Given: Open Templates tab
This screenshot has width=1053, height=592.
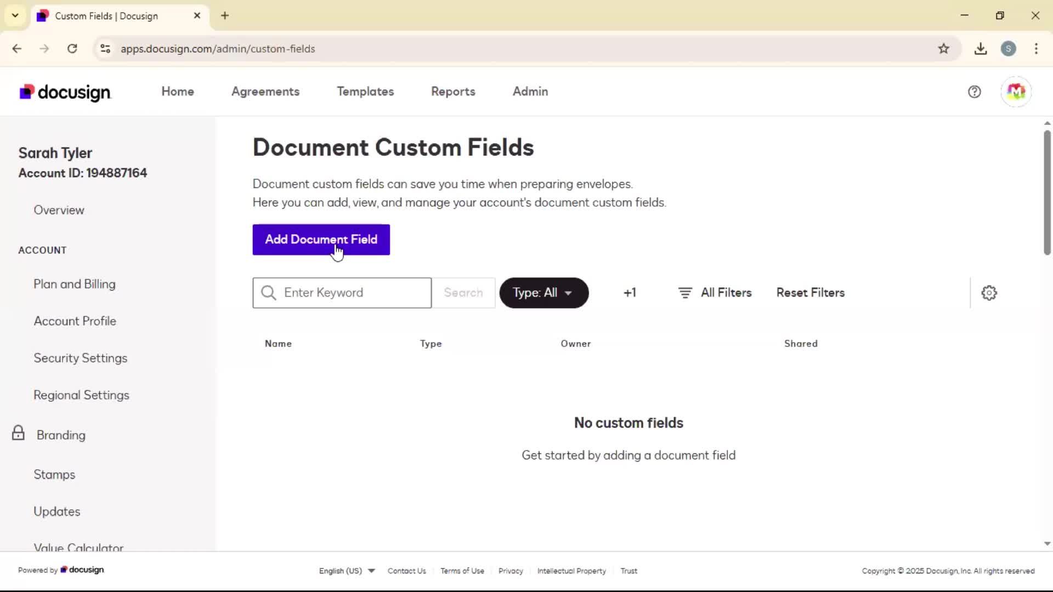Looking at the screenshot, I should 365,92.
